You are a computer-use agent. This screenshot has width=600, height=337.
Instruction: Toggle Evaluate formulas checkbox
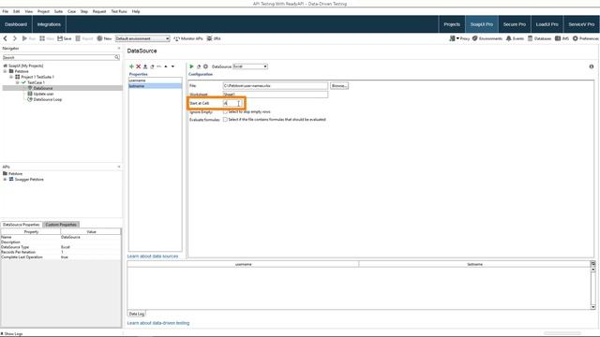pyautogui.click(x=225, y=119)
